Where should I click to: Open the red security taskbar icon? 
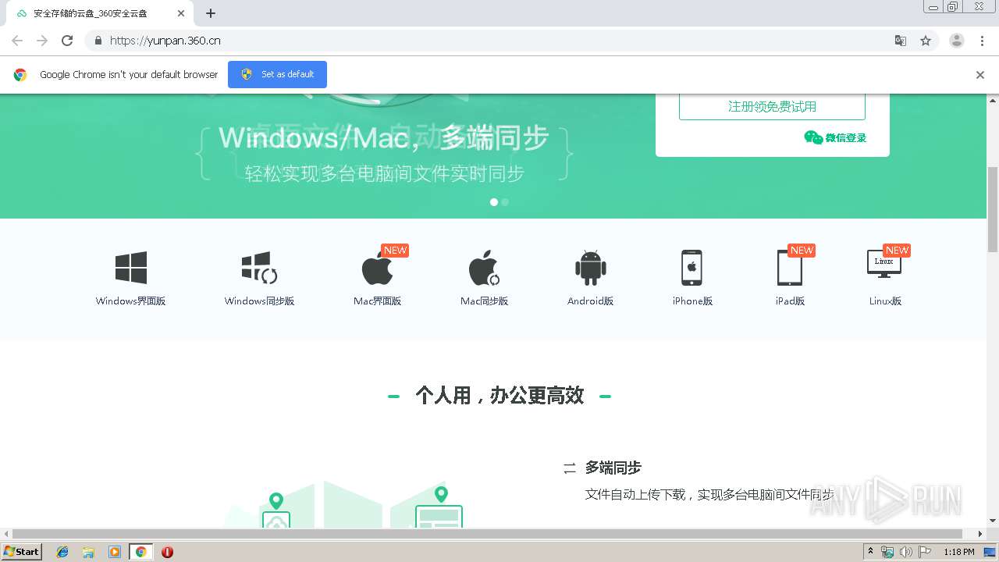tap(167, 552)
